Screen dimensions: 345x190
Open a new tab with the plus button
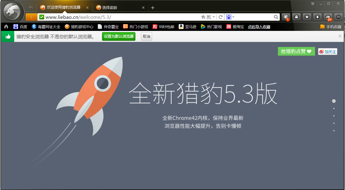(x=152, y=7)
